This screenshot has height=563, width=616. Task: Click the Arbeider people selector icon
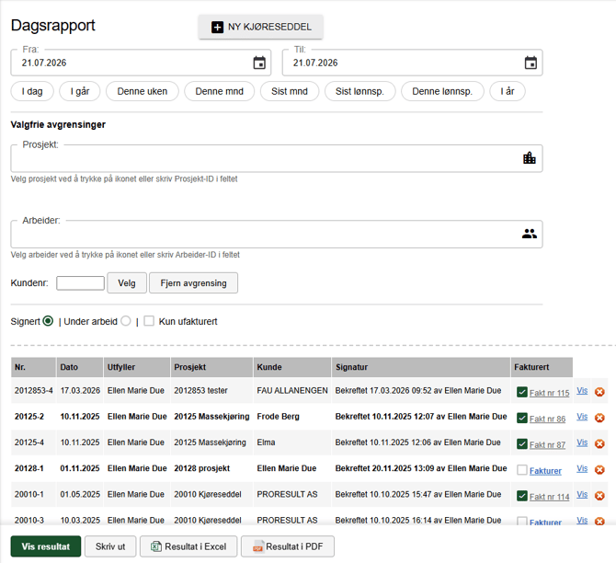[x=530, y=234]
